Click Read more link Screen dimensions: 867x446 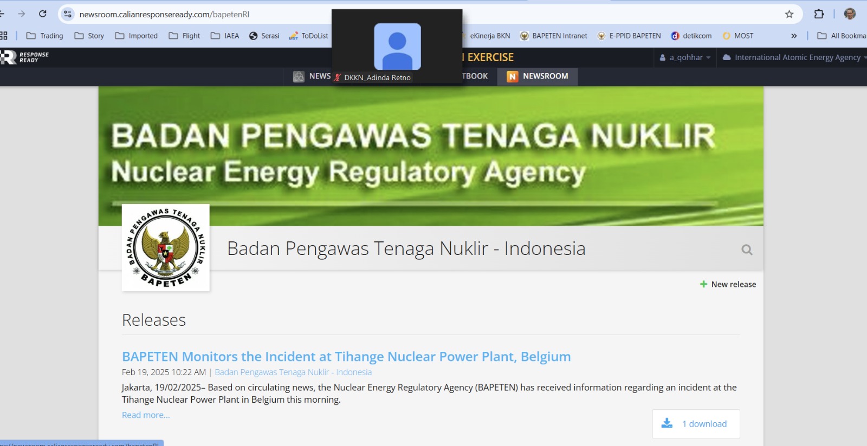(x=146, y=415)
